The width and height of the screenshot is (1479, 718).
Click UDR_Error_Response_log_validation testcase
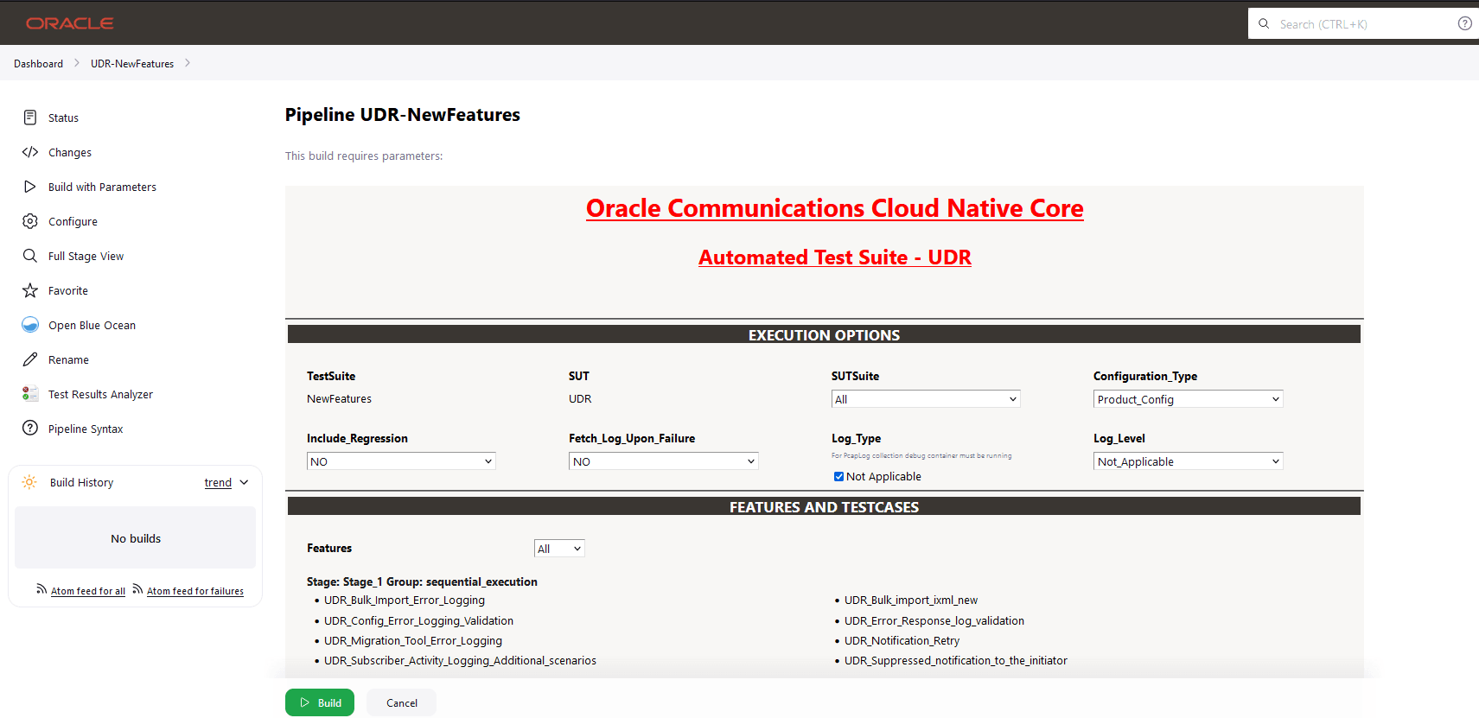click(934, 620)
